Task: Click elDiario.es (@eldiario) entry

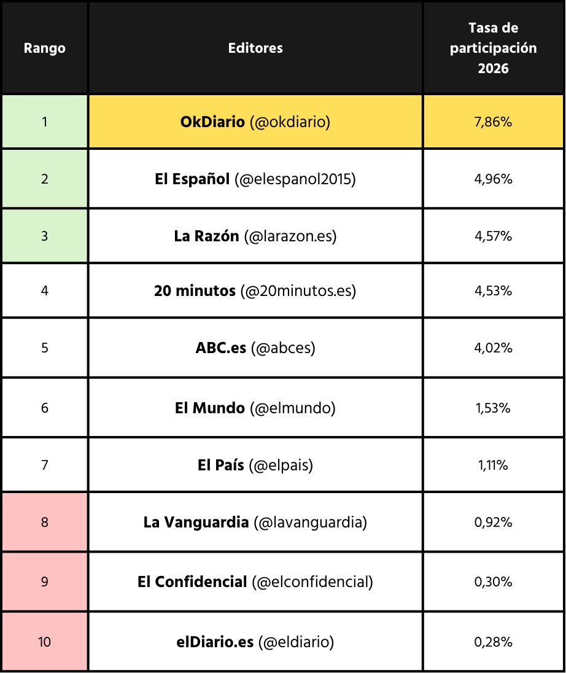Action: click(x=255, y=642)
